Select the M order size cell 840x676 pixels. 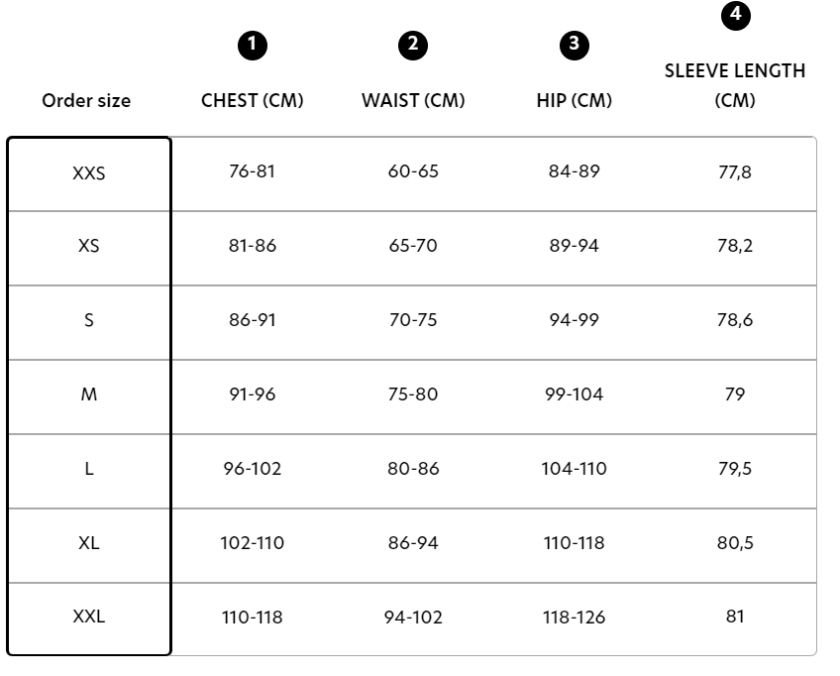point(89,397)
